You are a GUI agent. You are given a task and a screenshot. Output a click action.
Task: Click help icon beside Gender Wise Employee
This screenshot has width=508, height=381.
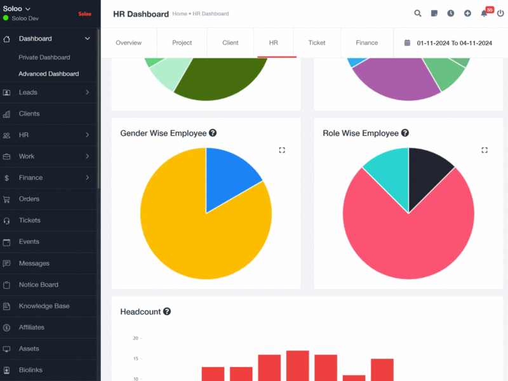click(213, 133)
